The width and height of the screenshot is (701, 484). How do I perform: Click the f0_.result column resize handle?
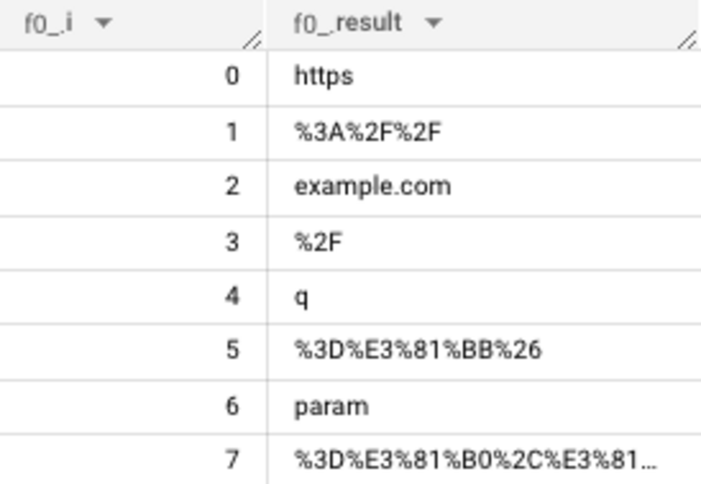click(687, 40)
